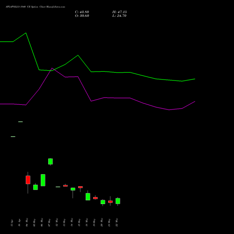The image size is (234, 234).
Task: Click the '20 May' date axis label
Action: 102,222
